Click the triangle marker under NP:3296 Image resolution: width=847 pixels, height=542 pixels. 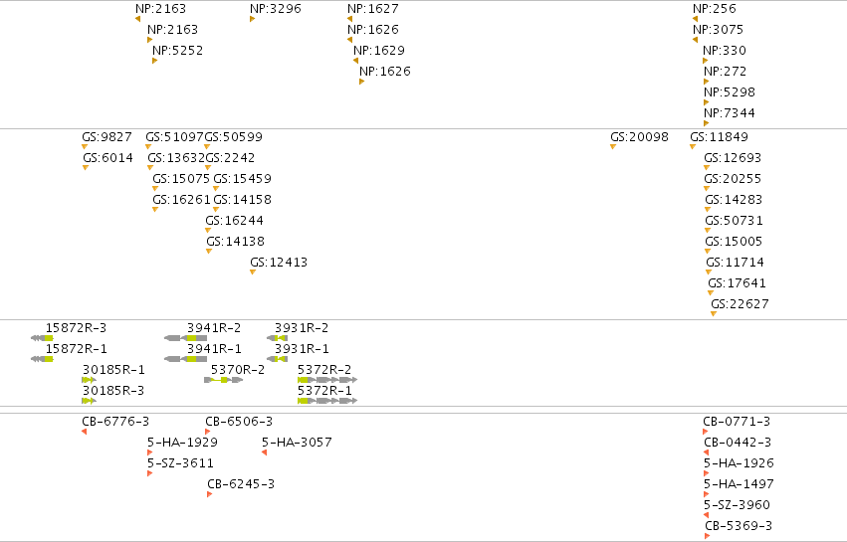point(252,19)
